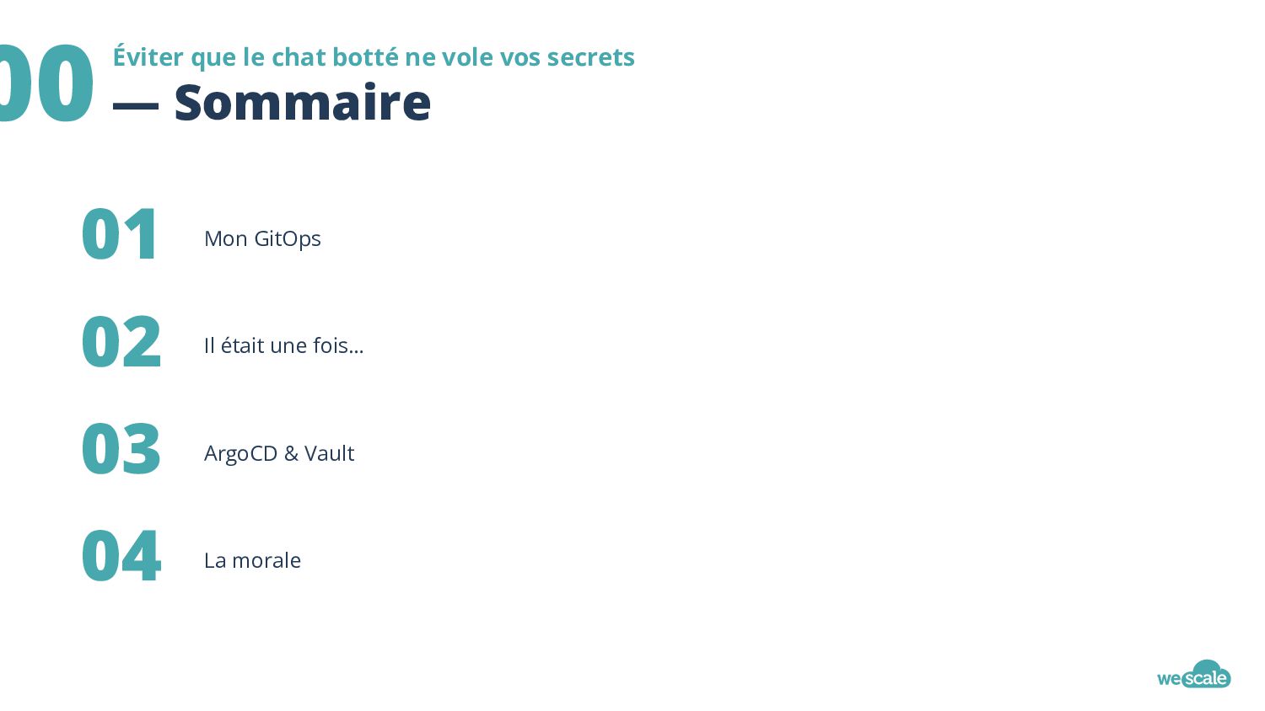Click the "we" part of the logo
The height and width of the screenshot is (711, 1265).
(1168, 678)
